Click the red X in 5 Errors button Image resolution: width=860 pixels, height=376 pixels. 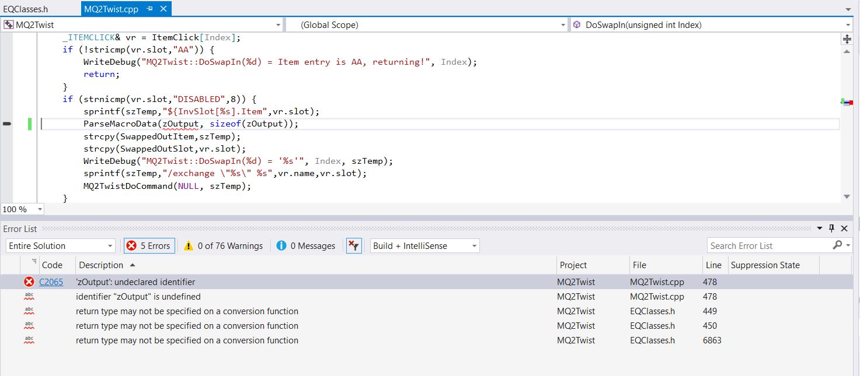[x=132, y=246]
